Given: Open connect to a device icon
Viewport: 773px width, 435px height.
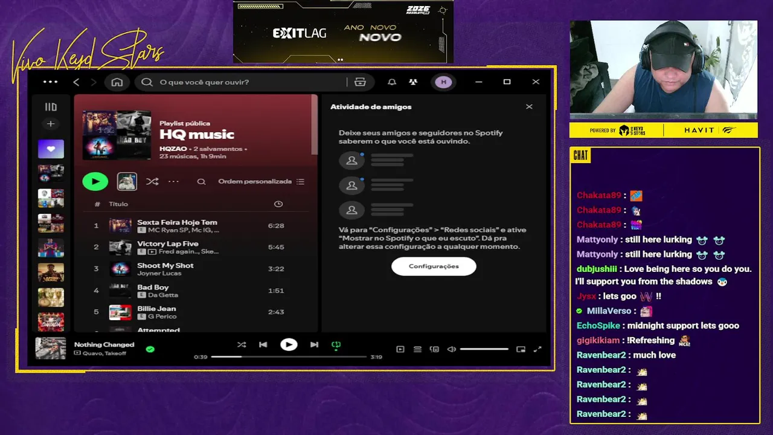Looking at the screenshot, I should [x=434, y=349].
